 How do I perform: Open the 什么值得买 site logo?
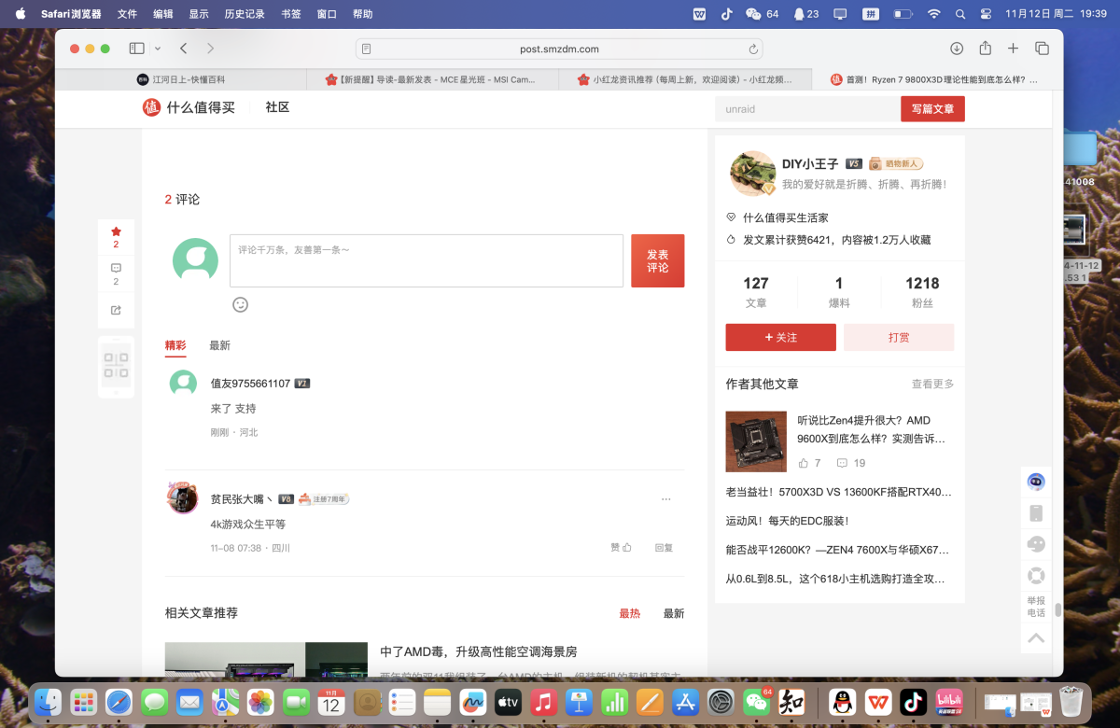pos(189,107)
